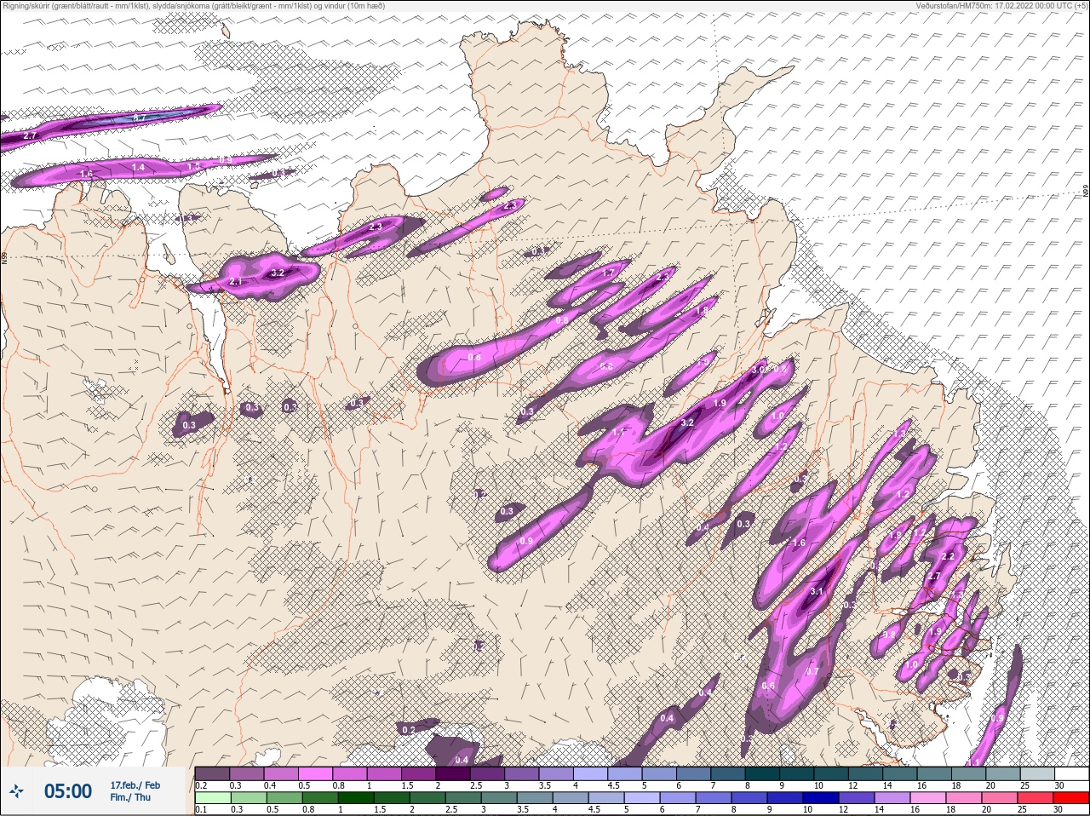Pick the lower legend dark green swatch at 1
The width and height of the screenshot is (1090, 816).
(x=356, y=799)
